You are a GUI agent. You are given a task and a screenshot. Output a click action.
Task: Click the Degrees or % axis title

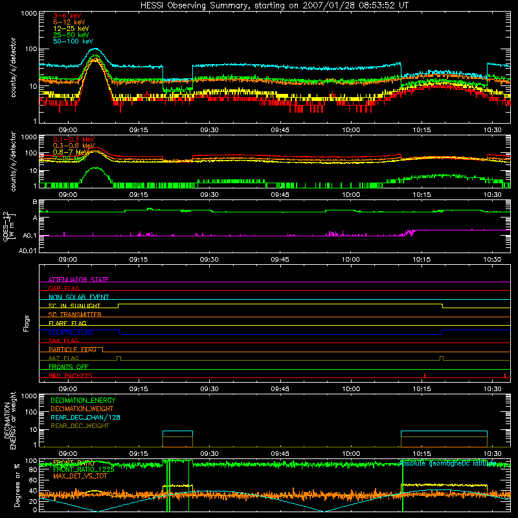[x=17, y=486]
